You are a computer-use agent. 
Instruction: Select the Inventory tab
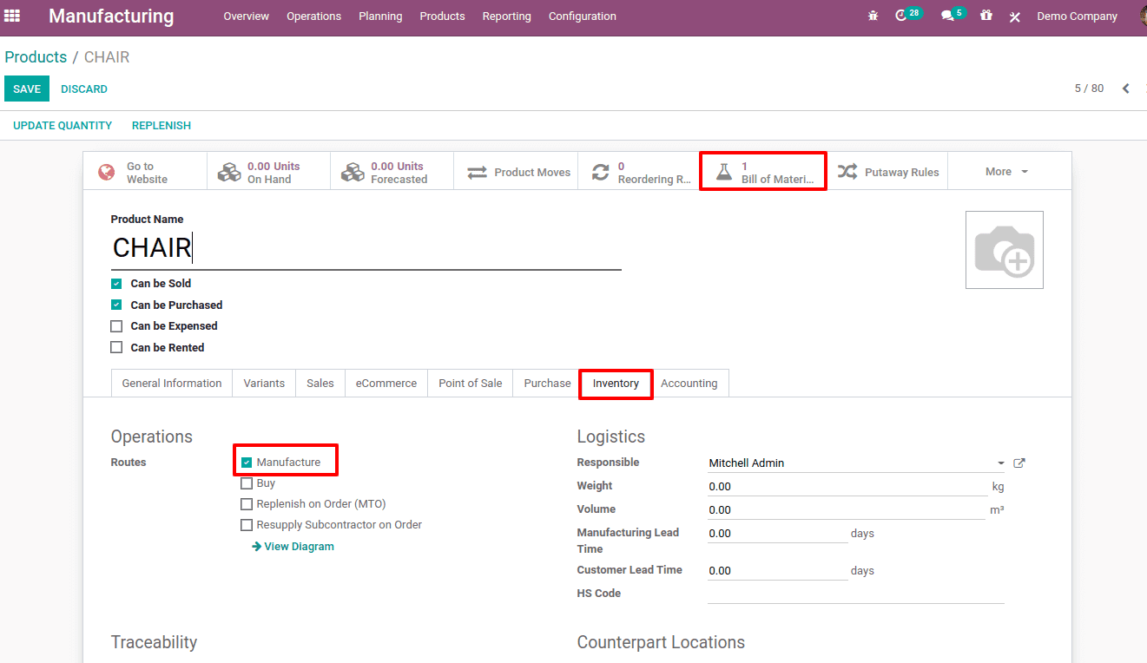(616, 384)
